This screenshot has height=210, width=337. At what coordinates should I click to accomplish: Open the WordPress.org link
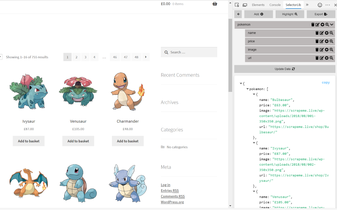point(172,202)
